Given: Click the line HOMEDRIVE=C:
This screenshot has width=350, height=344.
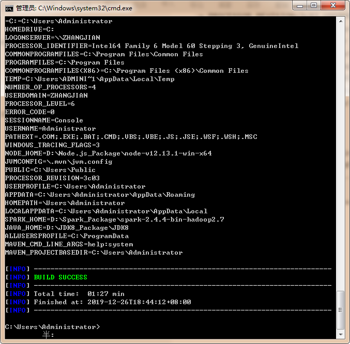Looking at the screenshot, I should (x=29, y=29).
